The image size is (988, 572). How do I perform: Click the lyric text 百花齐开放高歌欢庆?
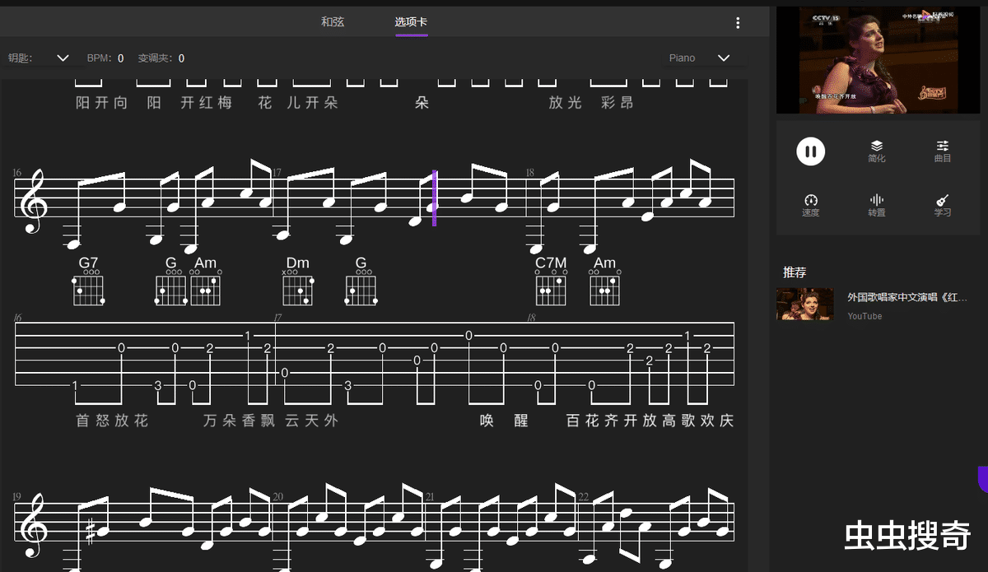pyautogui.click(x=650, y=421)
